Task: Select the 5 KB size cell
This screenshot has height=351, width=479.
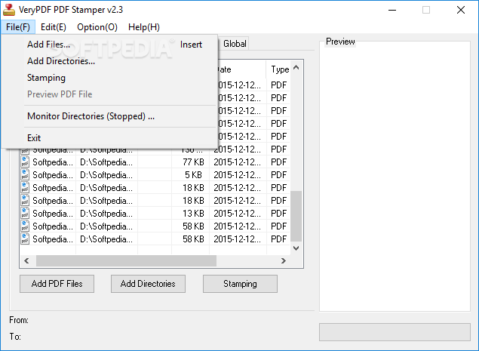Action: click(x=190, y=175)
